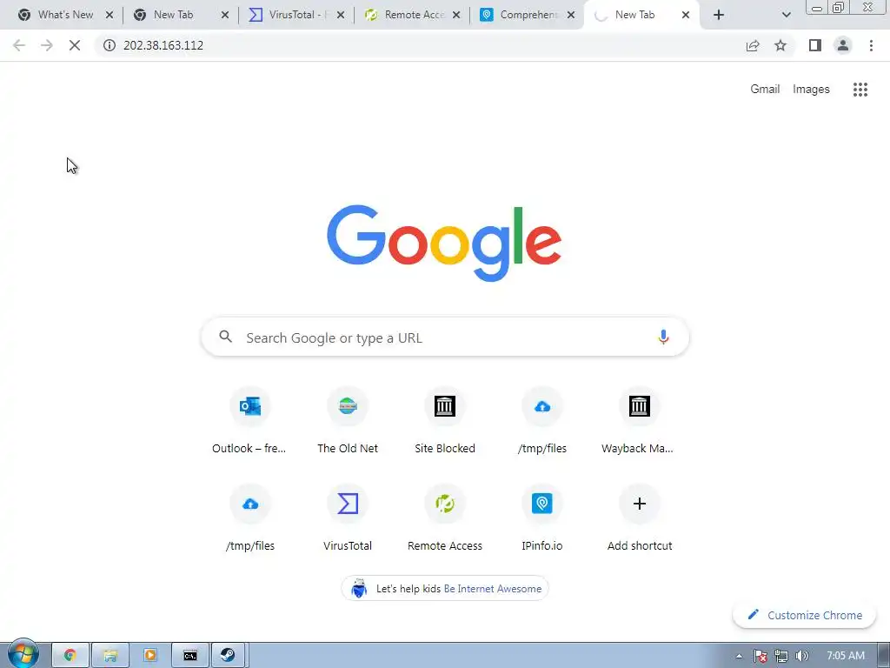
Task: Go back to previous page
Action: (x=19, y=45)
